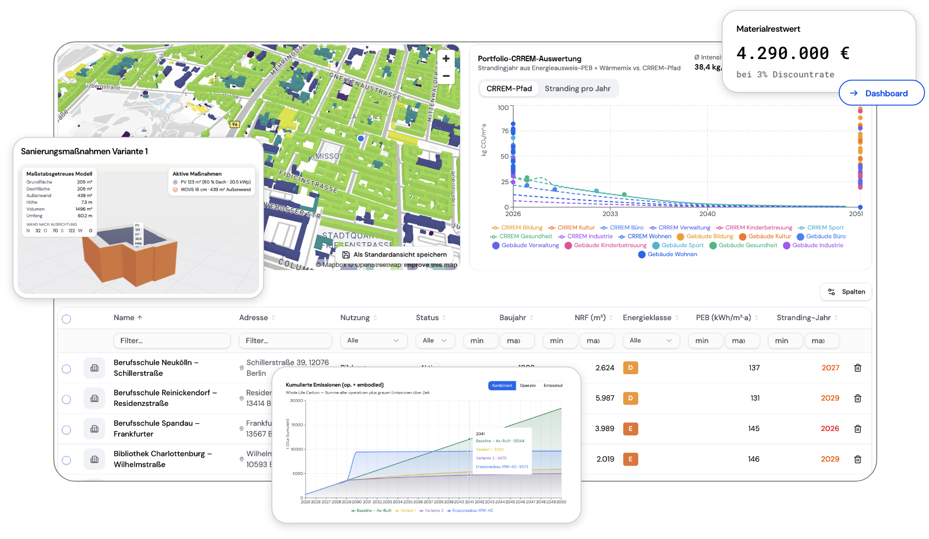Click the sort icon next to Stranding-Jahr

(x=836, y=318)
